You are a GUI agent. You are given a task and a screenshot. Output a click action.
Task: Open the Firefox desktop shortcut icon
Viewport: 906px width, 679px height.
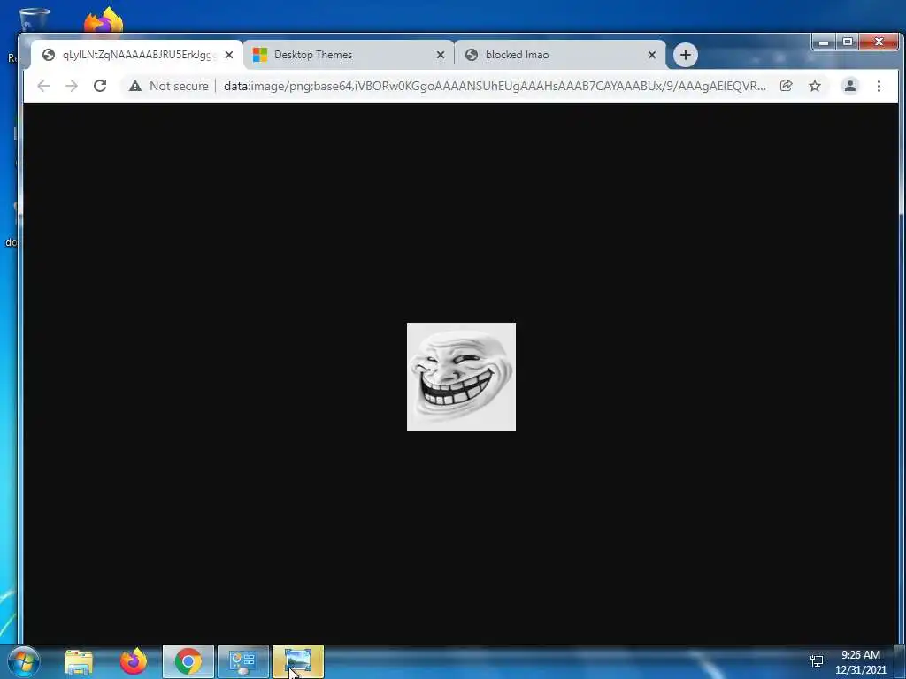(x=104, y=20)
